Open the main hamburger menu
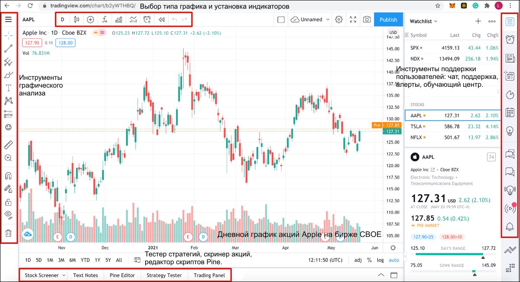 point(8,20)
